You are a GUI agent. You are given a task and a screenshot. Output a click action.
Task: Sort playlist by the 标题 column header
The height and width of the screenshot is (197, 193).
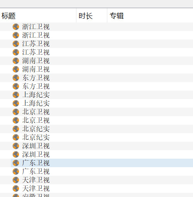pos(38,16)
